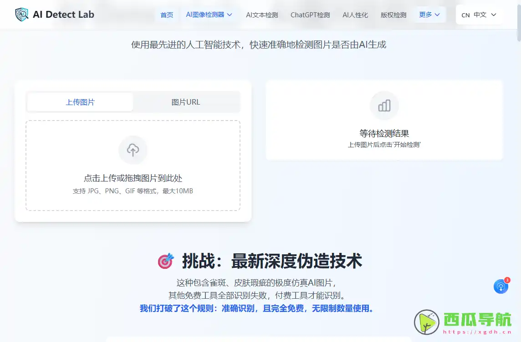Click the 挑战：最新深度伪造技术 heading
This screenshot has width=521, height=342.
[272, 261]
